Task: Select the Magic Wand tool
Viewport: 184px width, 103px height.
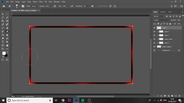Action: coord(7,17)
